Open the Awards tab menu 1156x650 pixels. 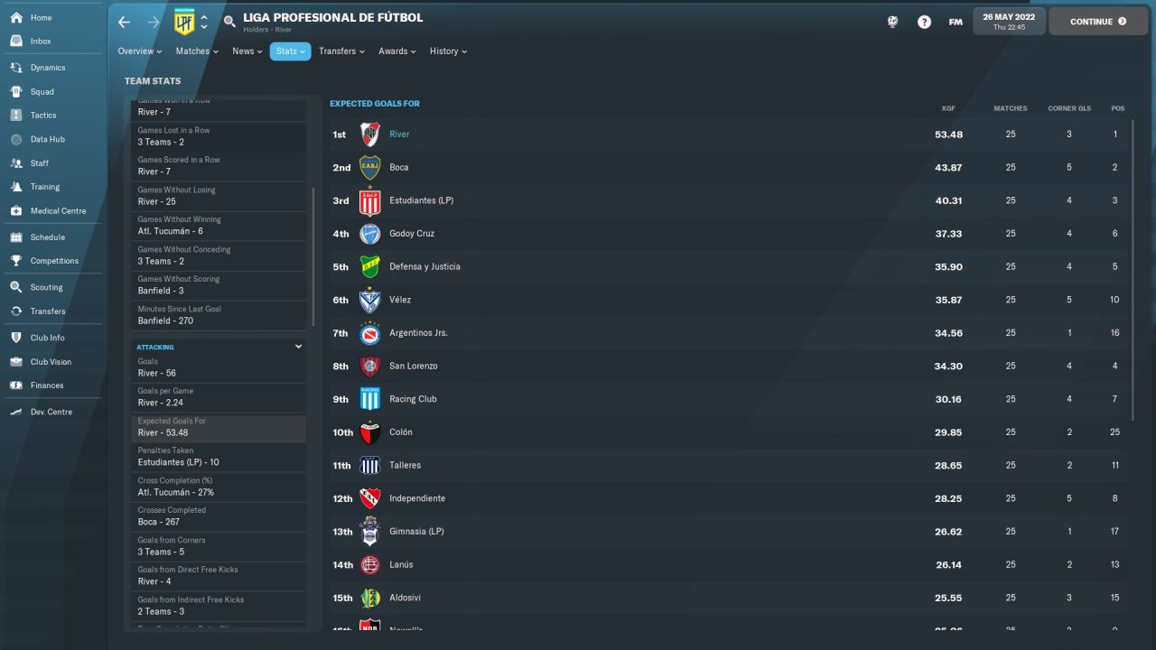point(397,51)
